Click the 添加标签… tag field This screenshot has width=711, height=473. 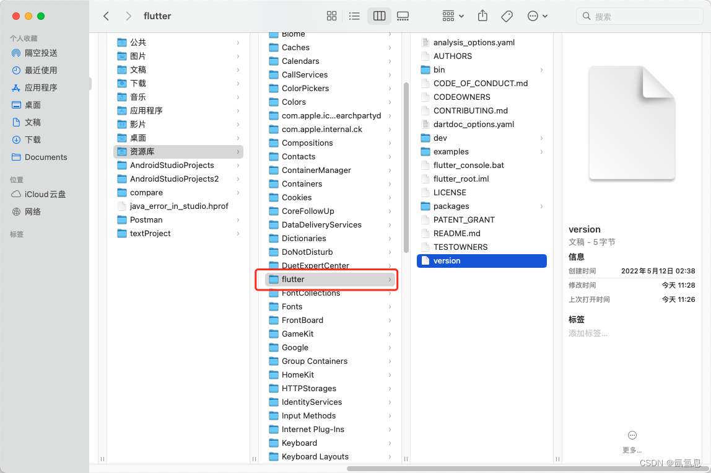point(588,334)
